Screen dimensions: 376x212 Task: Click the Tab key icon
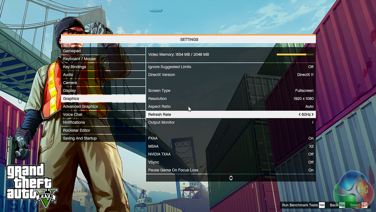tap(322, 205)
